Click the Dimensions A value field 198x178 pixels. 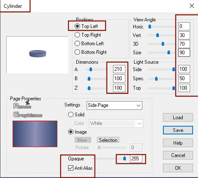click(119, 69)
